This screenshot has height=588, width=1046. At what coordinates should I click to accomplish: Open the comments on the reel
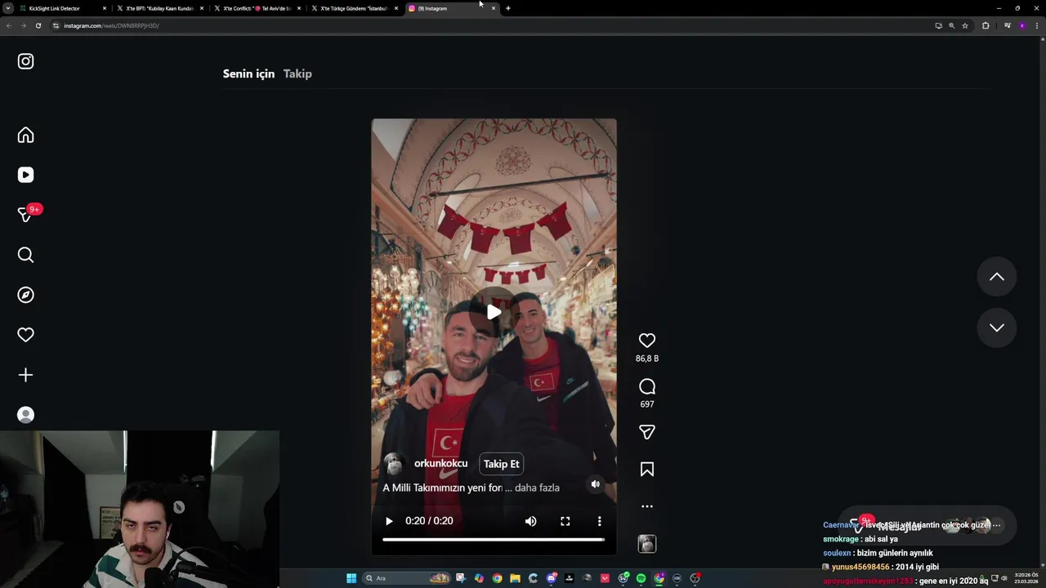(646, 386)
